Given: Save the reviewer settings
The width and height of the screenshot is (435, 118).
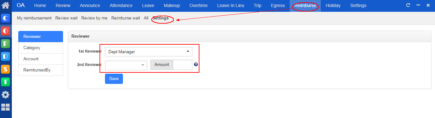Looking at the screenshot, I should pyautogui.click(x=114, y=79).
